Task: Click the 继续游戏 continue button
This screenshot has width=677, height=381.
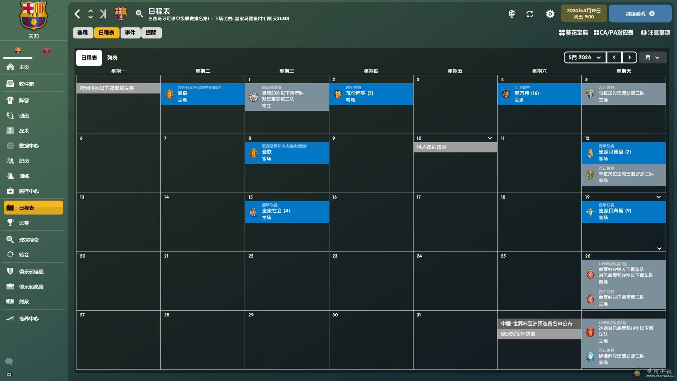Action: tap(640, 14)
